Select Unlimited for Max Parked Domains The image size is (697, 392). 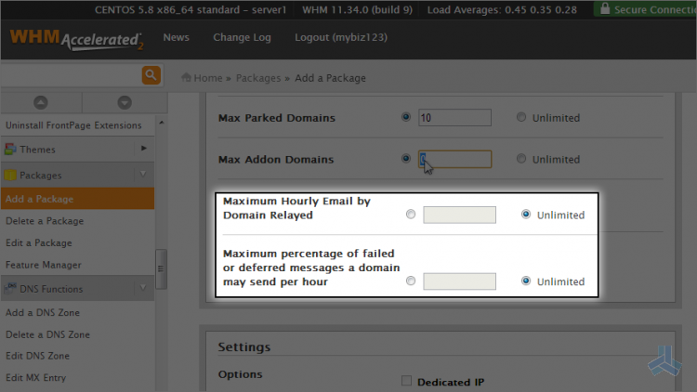tap(521, 117)
